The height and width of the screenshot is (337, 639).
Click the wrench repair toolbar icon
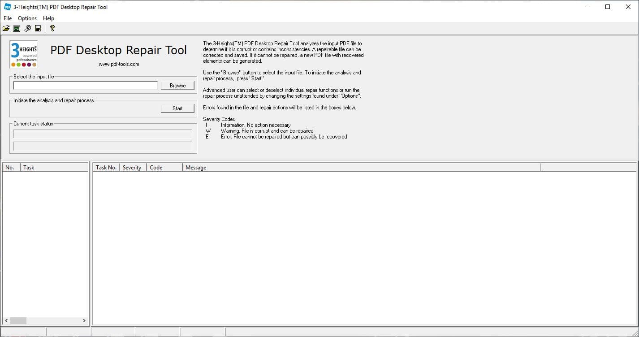[x=27, y=28]
